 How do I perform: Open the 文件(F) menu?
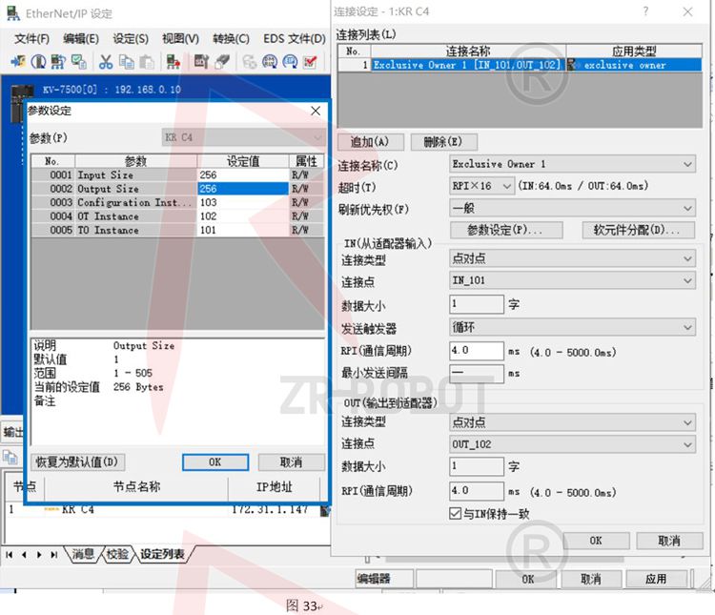click(x=31, y=39)
